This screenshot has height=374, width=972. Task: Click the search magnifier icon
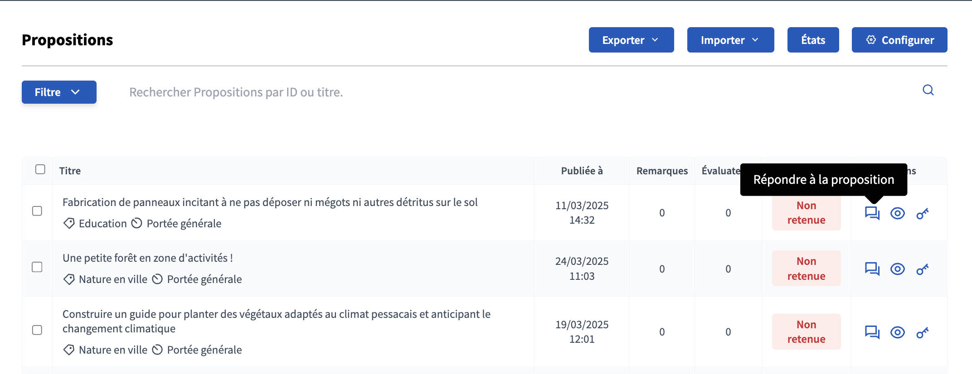[x=928, y=90]
